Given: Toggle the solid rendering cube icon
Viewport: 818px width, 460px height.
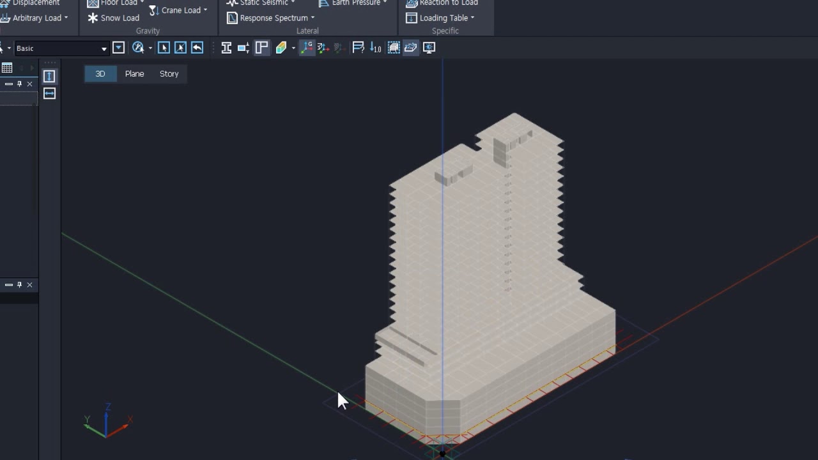Looking at the screenshot, I should click(281, 48).
